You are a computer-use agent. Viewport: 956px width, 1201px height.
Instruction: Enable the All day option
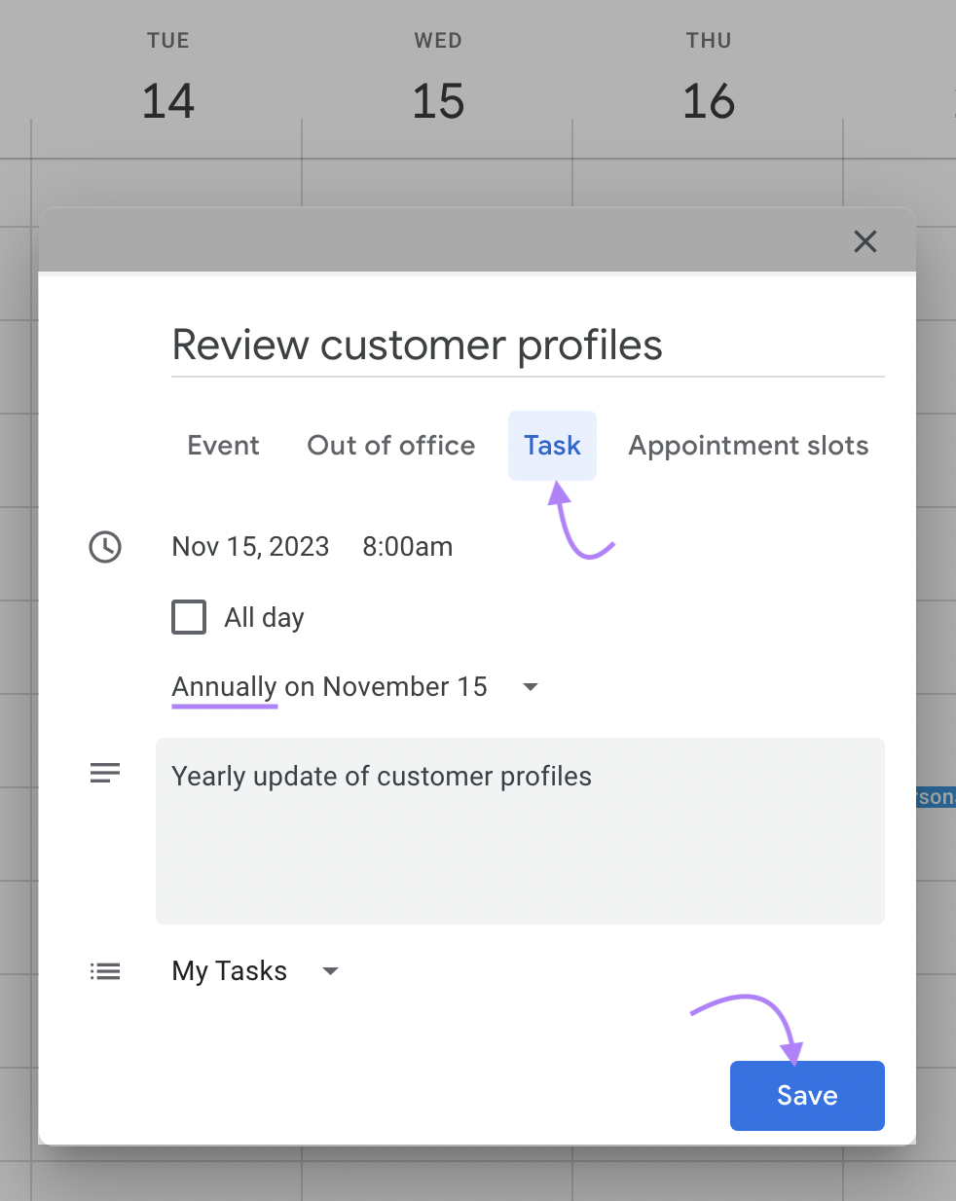pyautogui.click(x=189, y=617)
